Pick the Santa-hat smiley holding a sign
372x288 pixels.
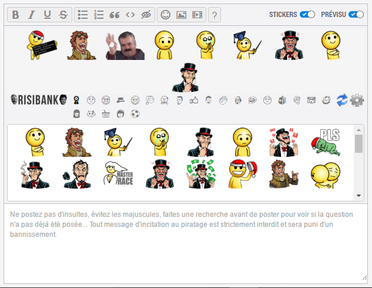(42, 45)
